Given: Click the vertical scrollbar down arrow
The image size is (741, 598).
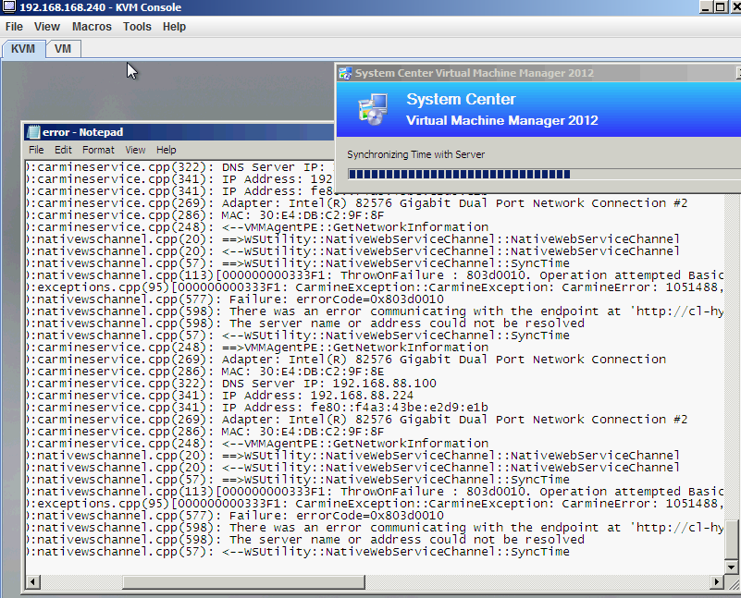Looking at the screenshot, I should [731, 567].
